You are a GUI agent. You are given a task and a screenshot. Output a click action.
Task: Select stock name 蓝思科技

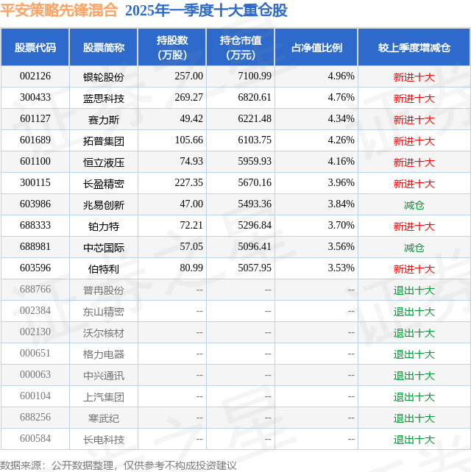pos(104,99)
